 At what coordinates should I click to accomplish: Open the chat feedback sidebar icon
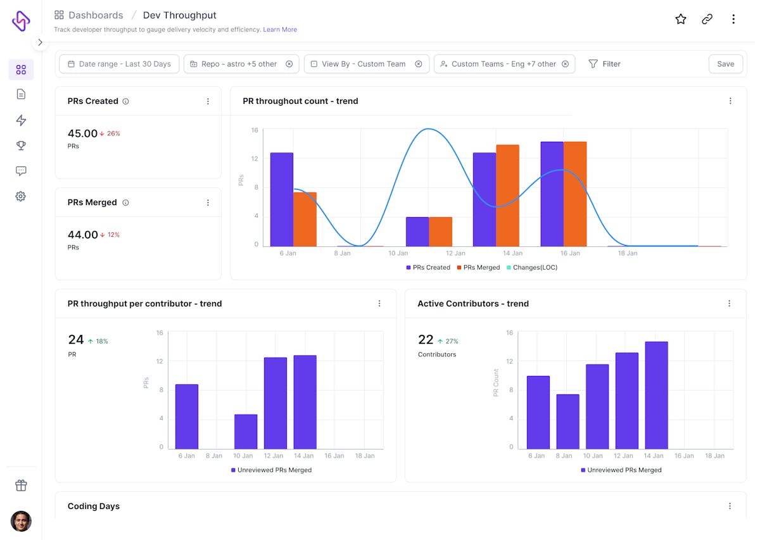pyautogui.click(x=21, y=171)
